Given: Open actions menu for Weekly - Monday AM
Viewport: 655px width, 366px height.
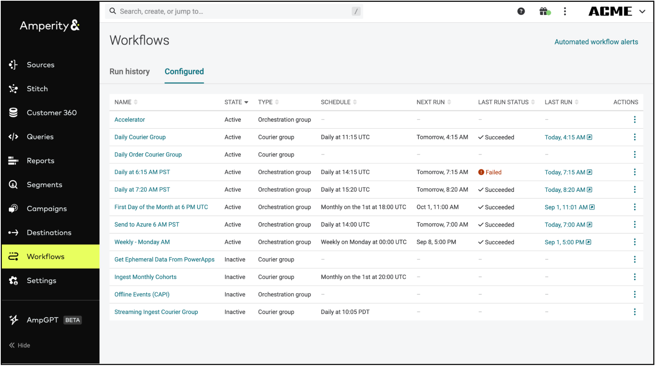Looking at the screenshot, I should 635,242.
